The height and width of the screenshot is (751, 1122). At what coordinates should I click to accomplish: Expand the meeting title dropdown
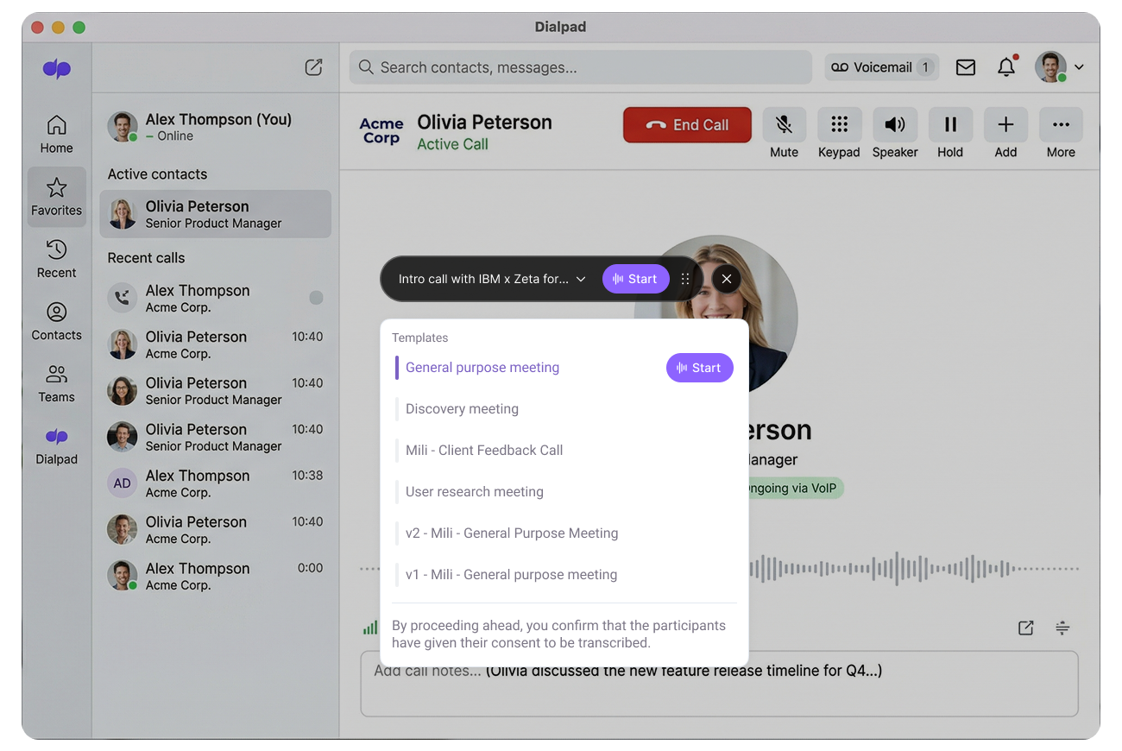581,279
